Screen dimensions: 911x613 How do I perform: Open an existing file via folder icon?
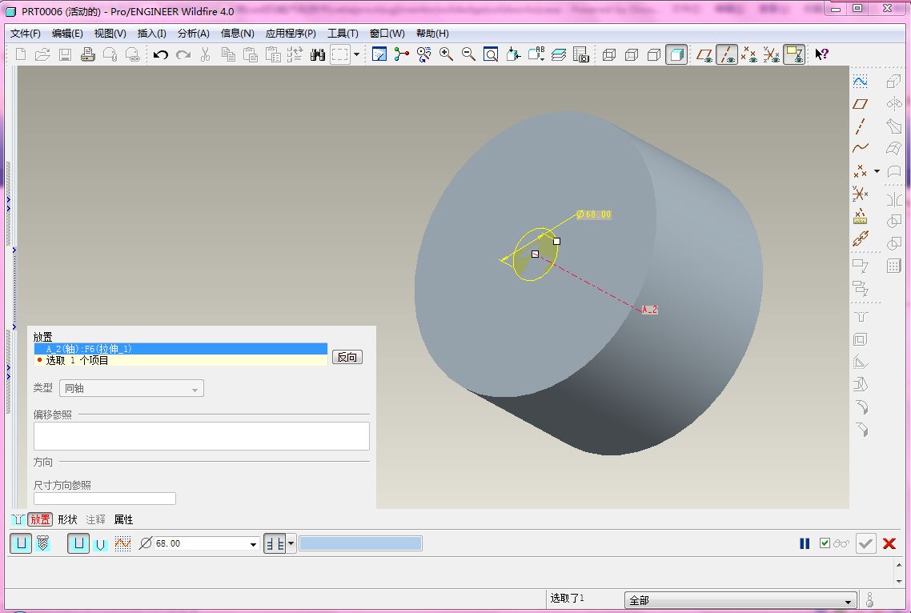(x=42, y=54)
